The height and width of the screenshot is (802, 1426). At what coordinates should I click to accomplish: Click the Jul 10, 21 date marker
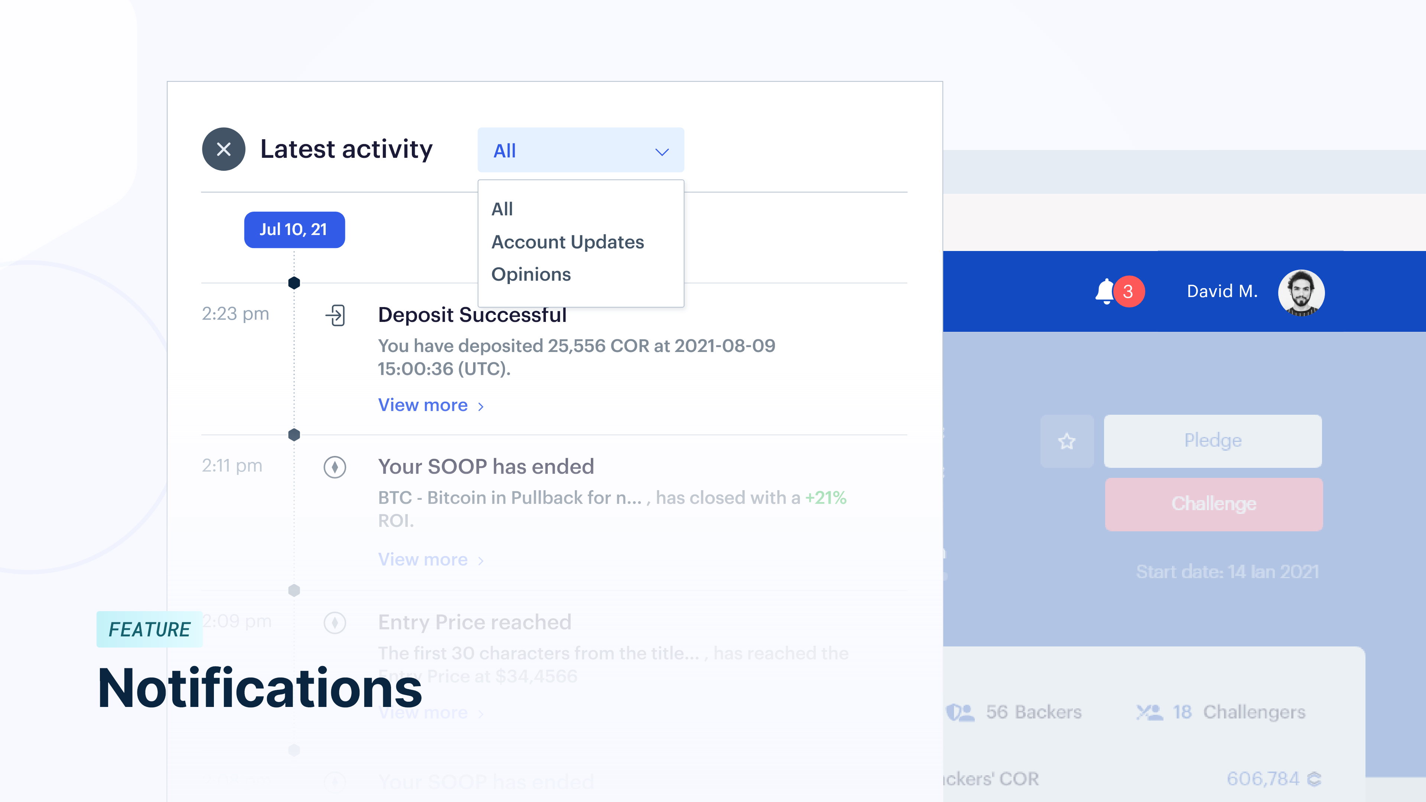(293, 229)
